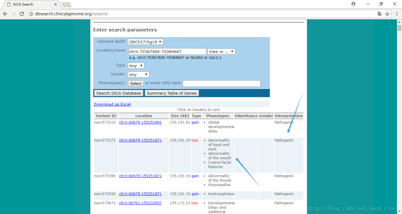This screenshot has height=214, width=402.
Task: Click variant ID nssv575873
Action: 105,203
